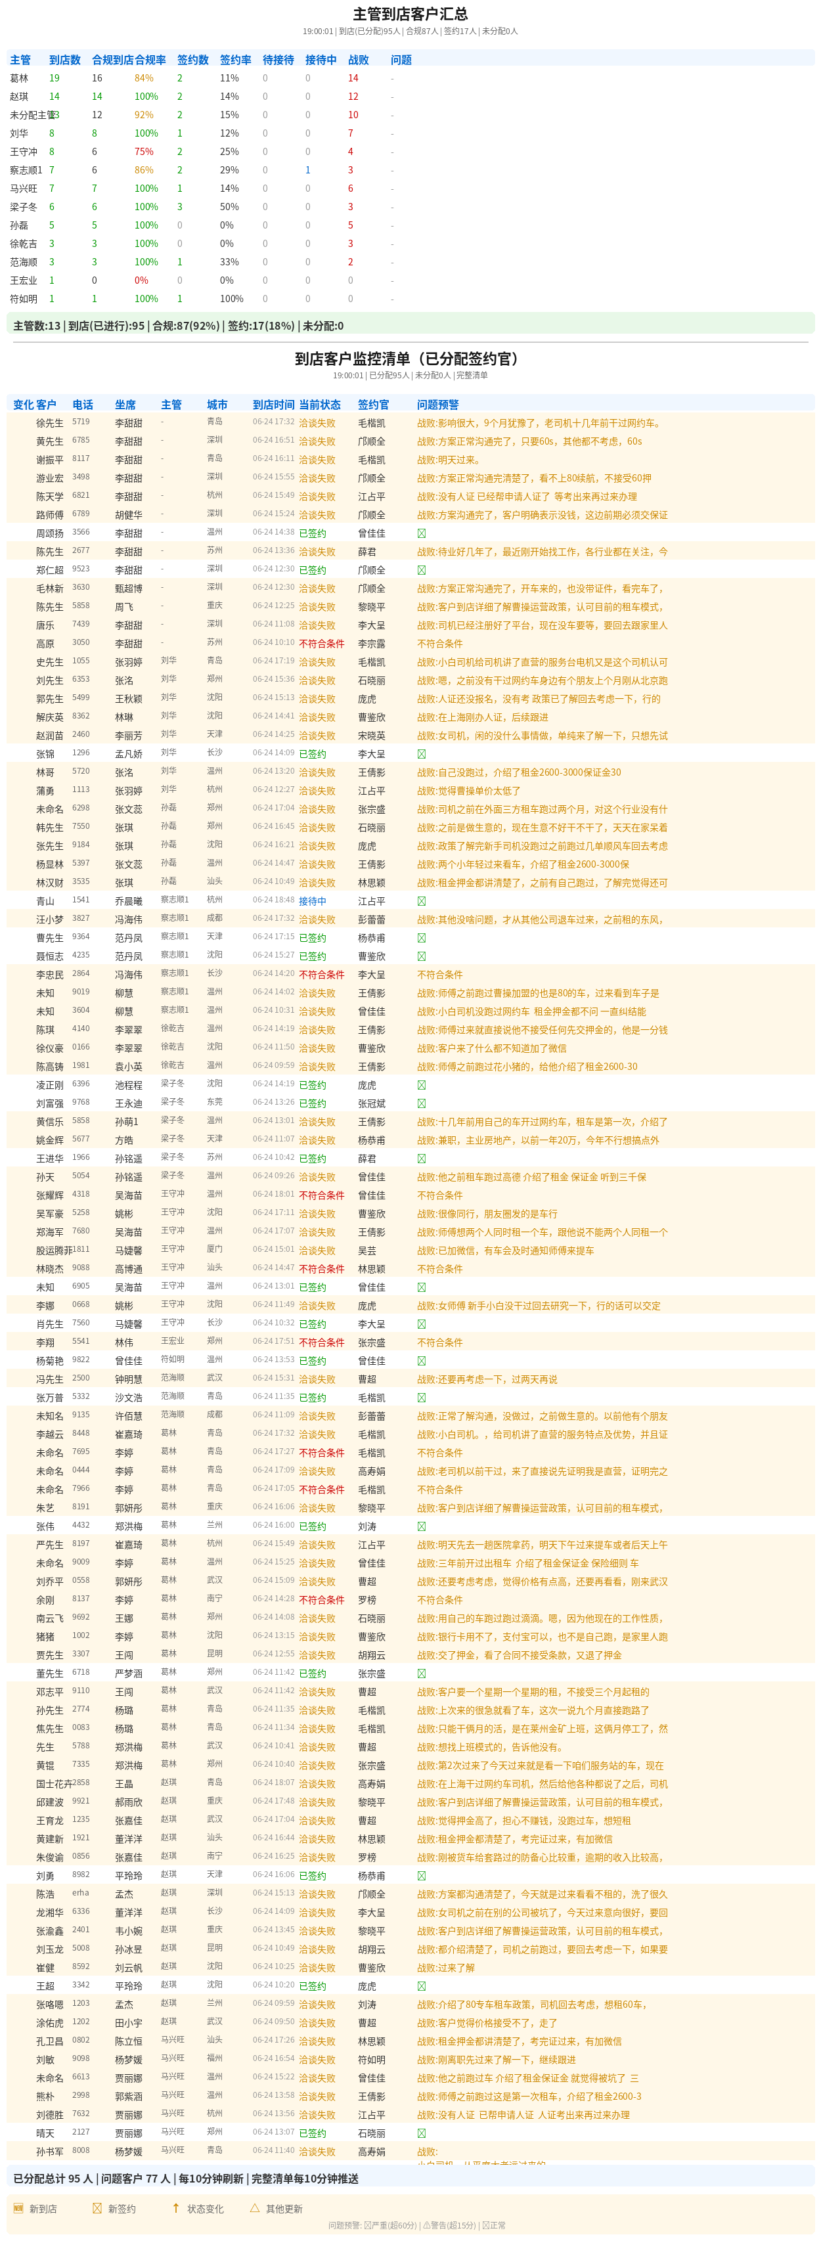
Task: Click the summary line starting 主管数:13
Action: pos(178,326)
